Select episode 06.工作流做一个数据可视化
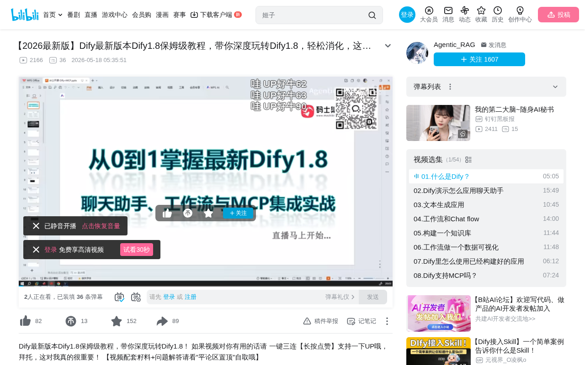The width and height of the screenshot is (585, 365). pyautogui.click(x=486, y=247)
